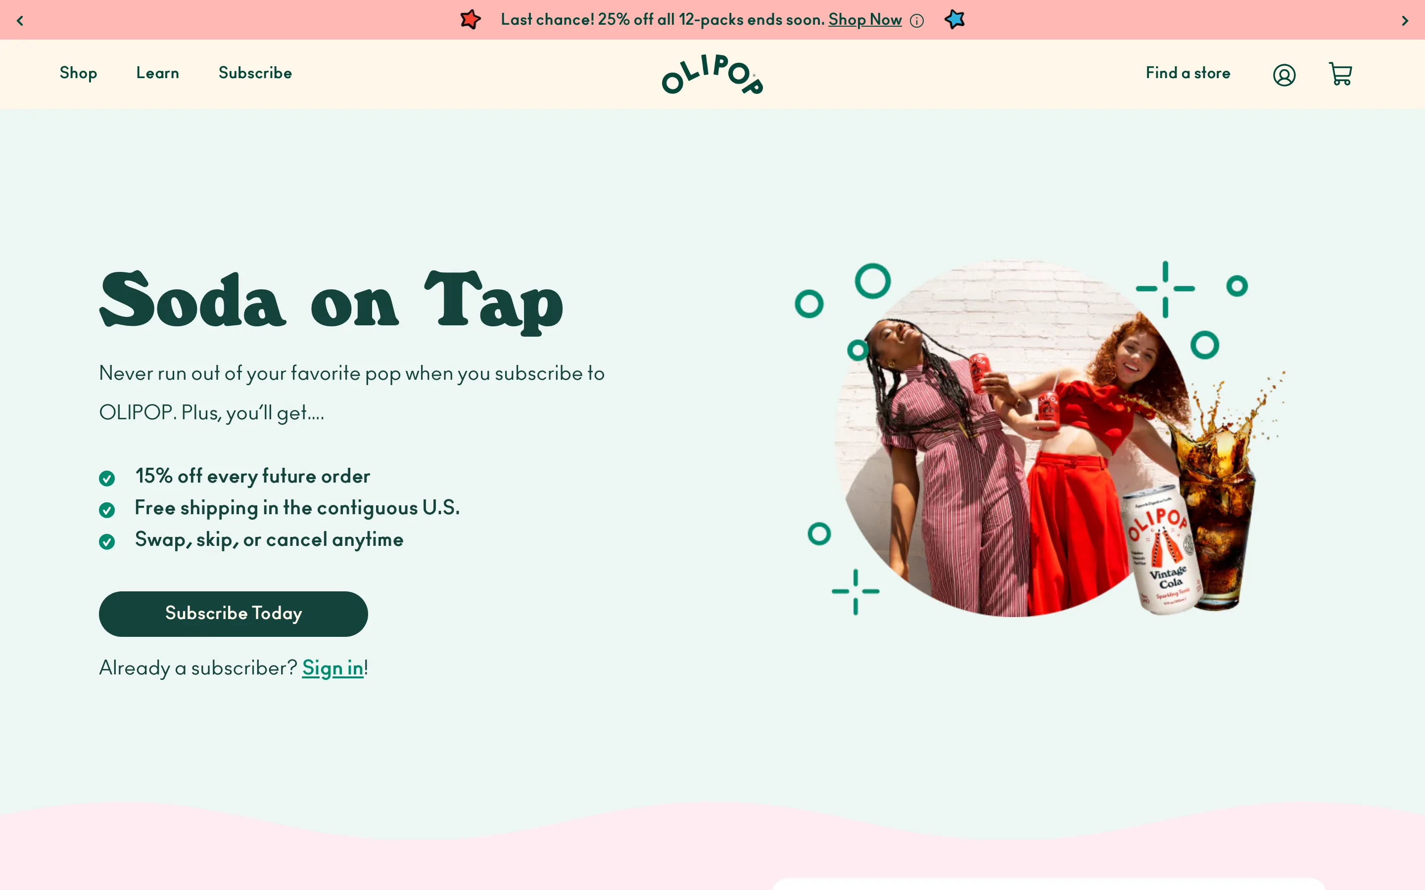Click the red star in the banner

pos(470,19)
